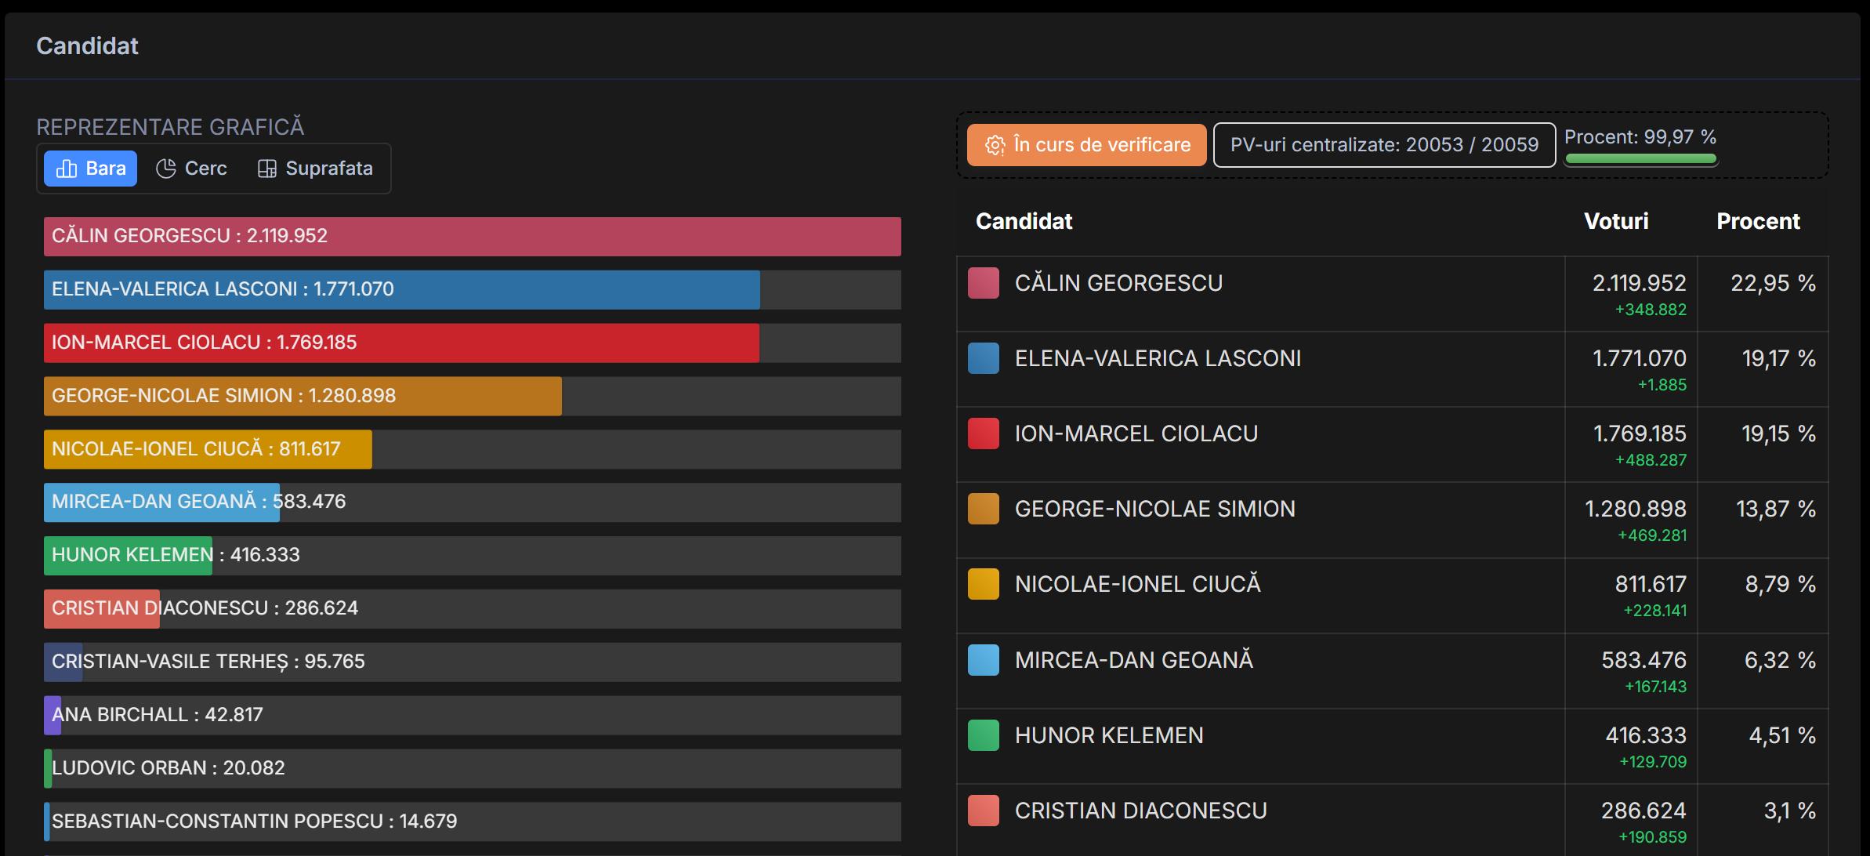The image size is (1870, 856).
Task: Click Hunor Kelemen's green color swatch
Action: 984,735
